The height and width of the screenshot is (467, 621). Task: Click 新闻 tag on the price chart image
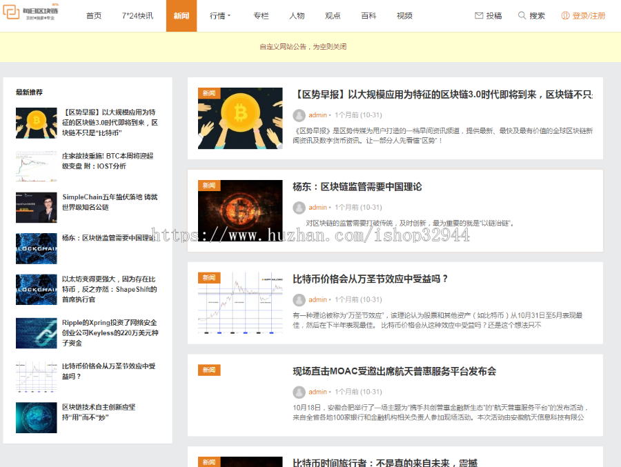(x=209, y=278)
